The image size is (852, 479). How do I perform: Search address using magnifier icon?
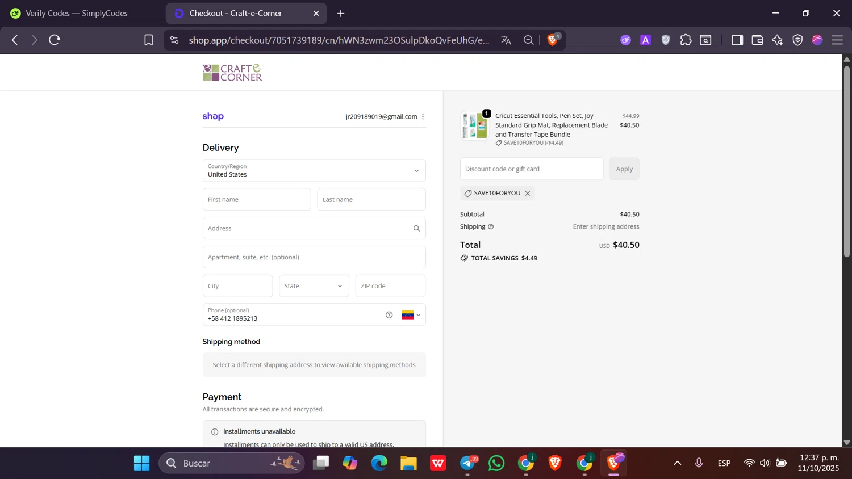(x=416, y=229)
